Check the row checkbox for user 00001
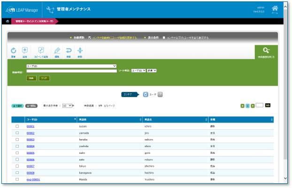This screenshot has height=188, width=292. tap(17, 126)
